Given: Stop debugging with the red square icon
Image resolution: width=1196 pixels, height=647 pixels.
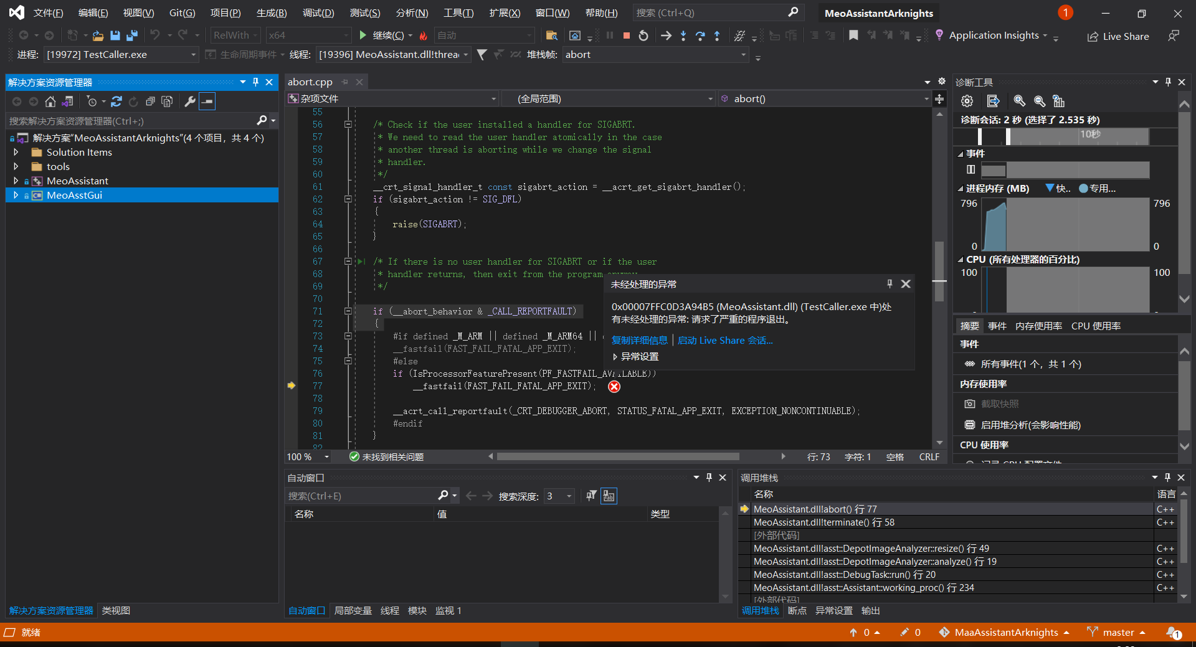Looking at the screenshot, I should [627, 35].
